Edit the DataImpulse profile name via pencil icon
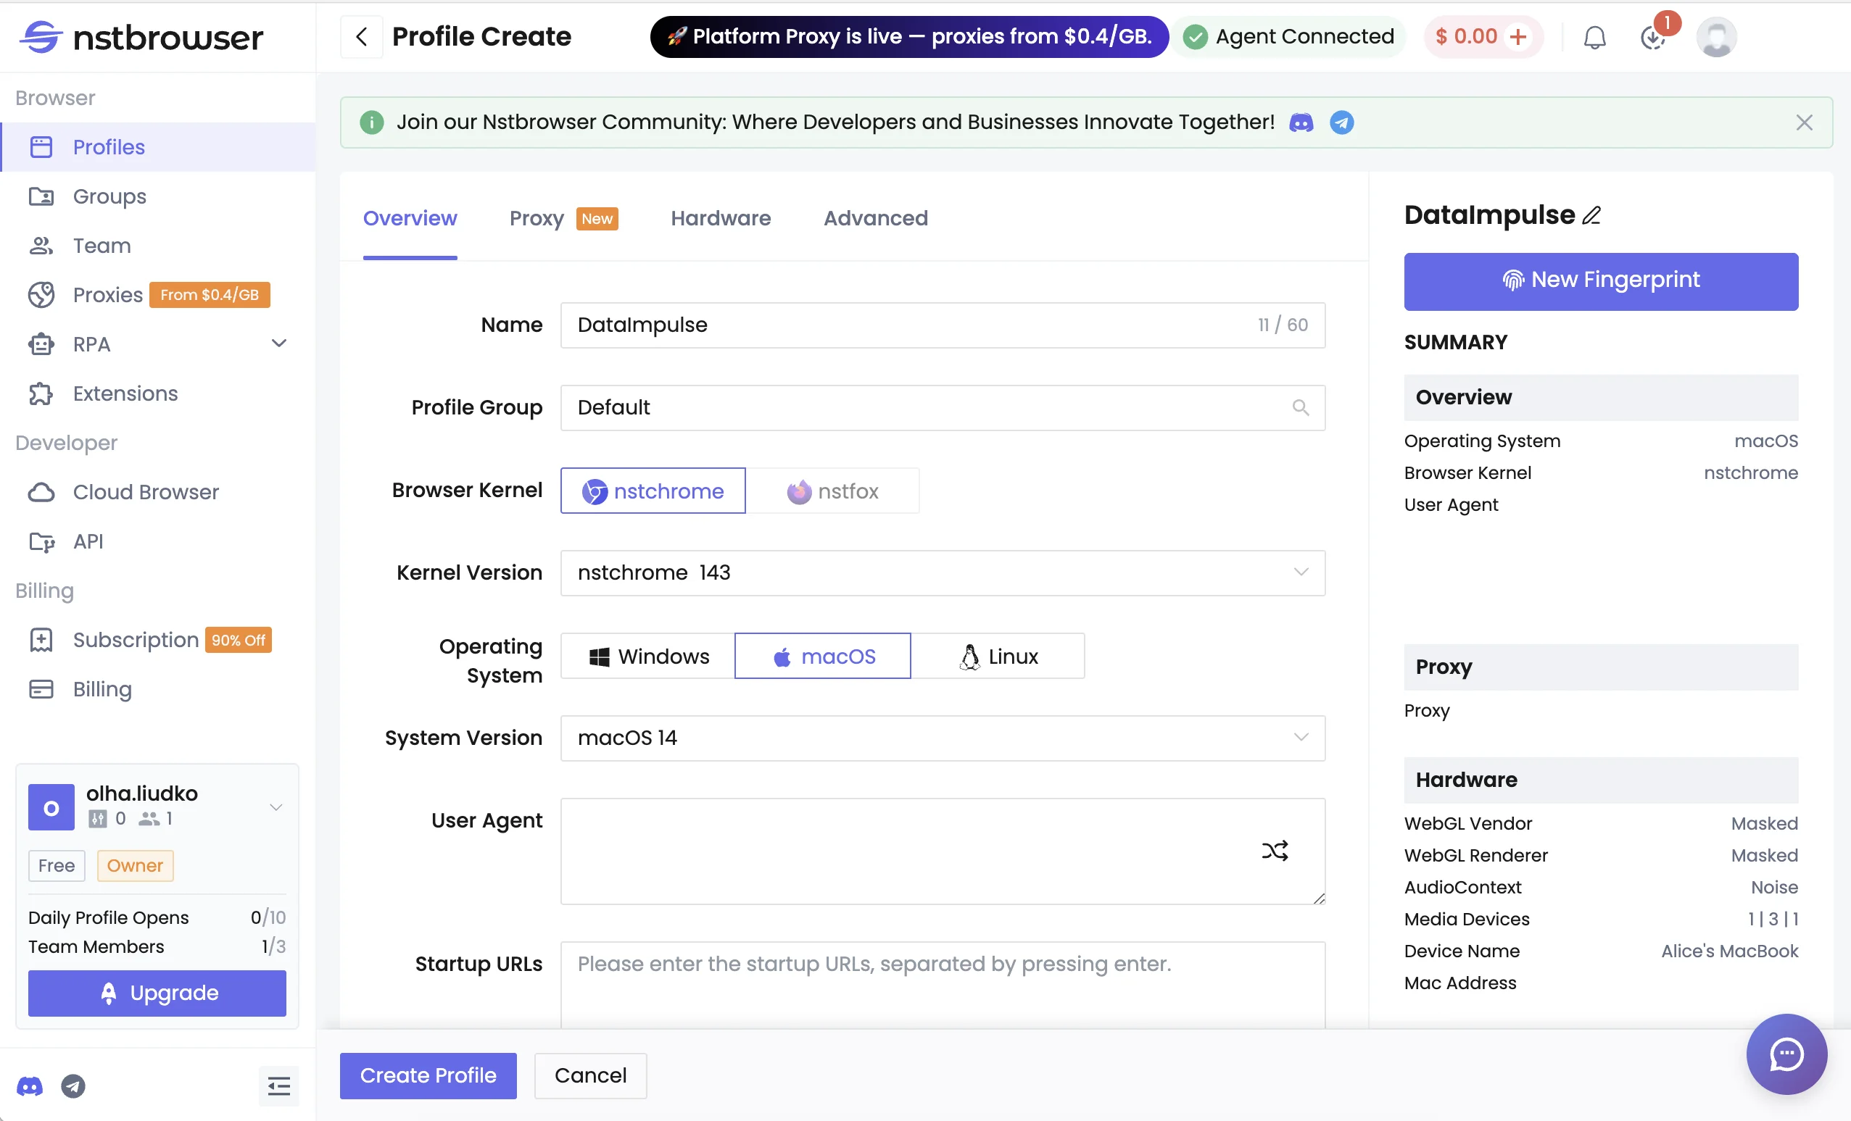The height and width of the screenshot is (1121, 1851). click(1592, 215)
